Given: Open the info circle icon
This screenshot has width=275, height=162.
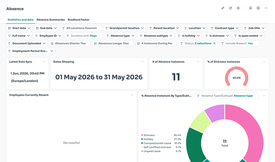Looking at the screenshot, I should (258, 8).
